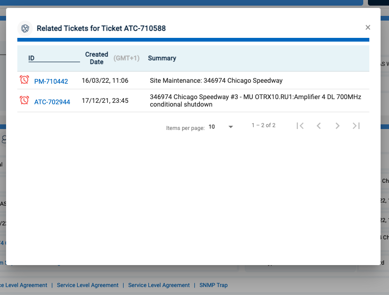Click alarm clock icon beside ATC-702944

coord(24,100)
